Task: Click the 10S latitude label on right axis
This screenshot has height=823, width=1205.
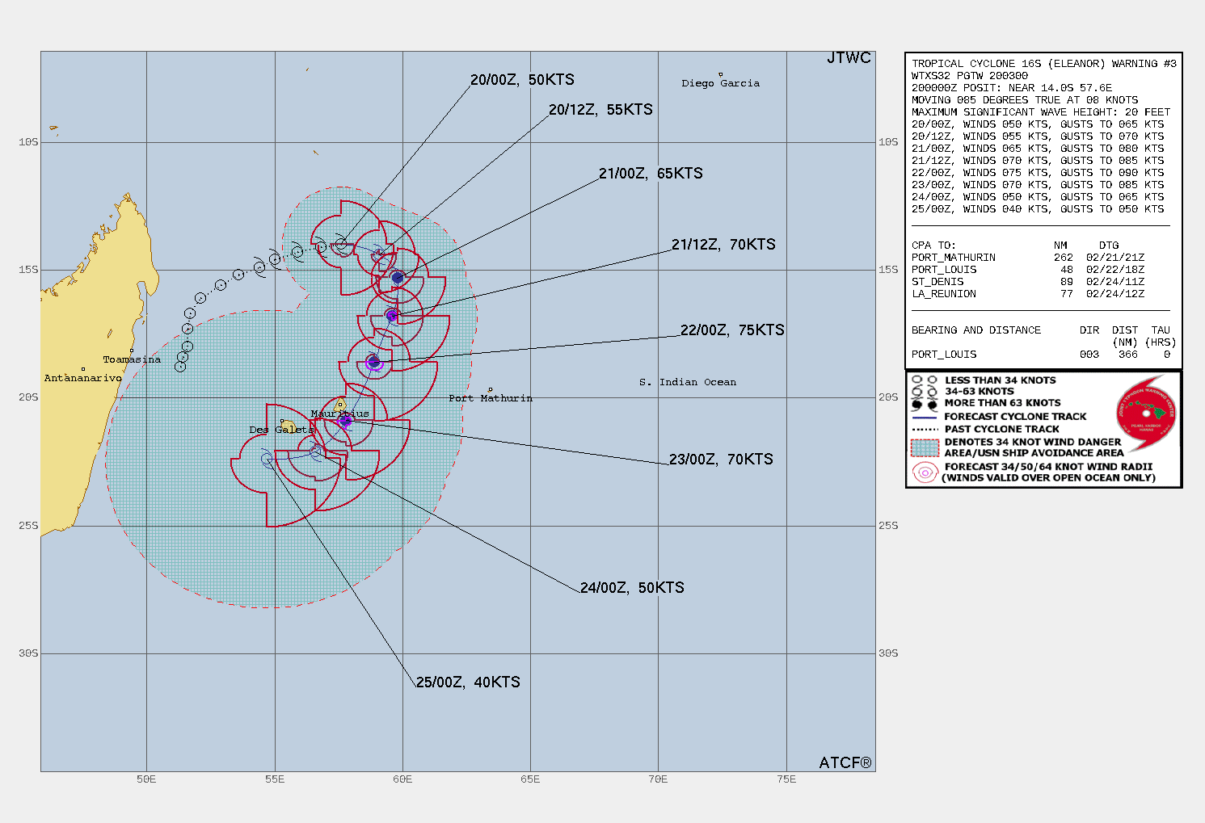Action: 888,142
